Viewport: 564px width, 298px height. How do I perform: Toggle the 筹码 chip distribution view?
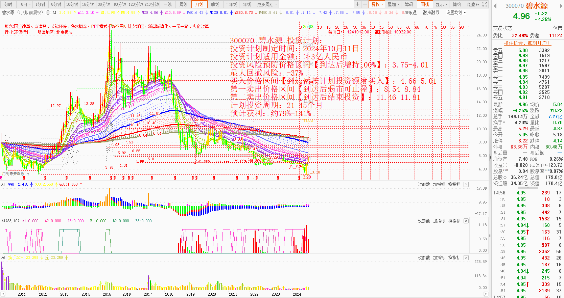point(409,4)
